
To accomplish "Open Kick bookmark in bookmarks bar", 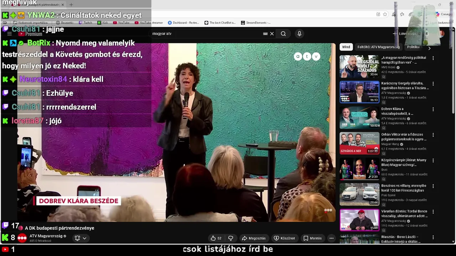I will [103, 23].
